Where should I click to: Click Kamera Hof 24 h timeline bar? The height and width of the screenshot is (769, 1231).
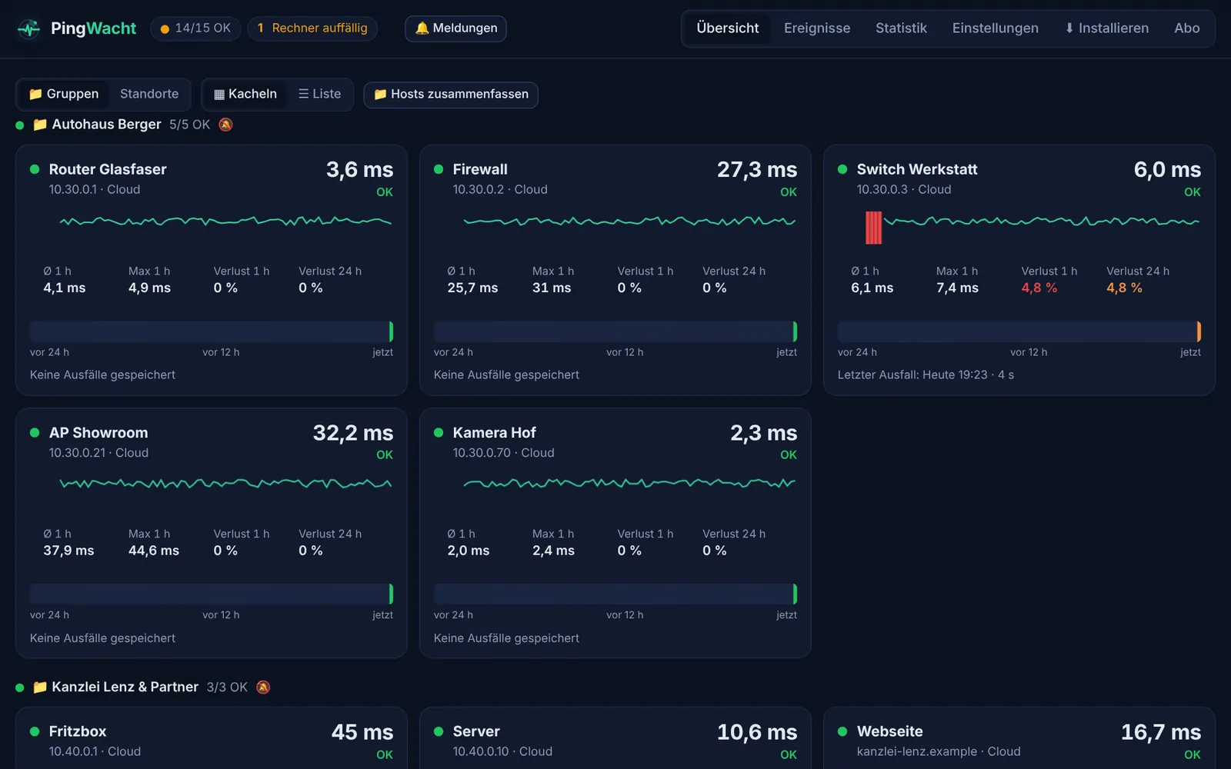click(615, 594)
